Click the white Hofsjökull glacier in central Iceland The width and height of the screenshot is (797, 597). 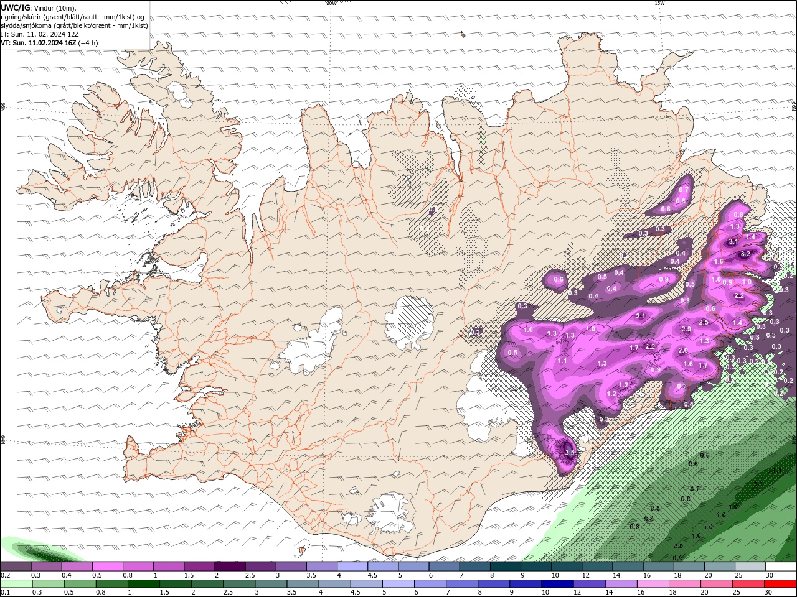(x=409, y=322)
